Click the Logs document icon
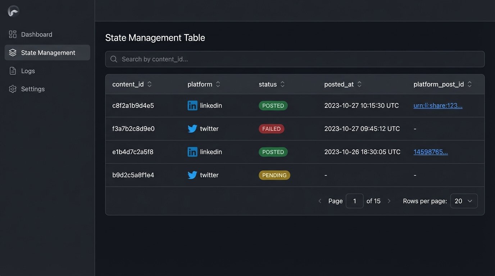The image size is (495, 276). (x=13, y=71)
